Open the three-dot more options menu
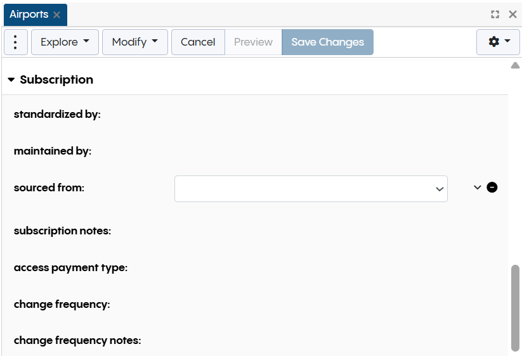Viewport: 522px width, 356px height. point(16,42)
